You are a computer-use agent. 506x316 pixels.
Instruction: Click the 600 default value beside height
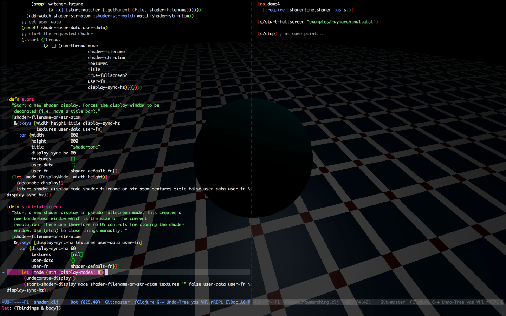point(74,141)
